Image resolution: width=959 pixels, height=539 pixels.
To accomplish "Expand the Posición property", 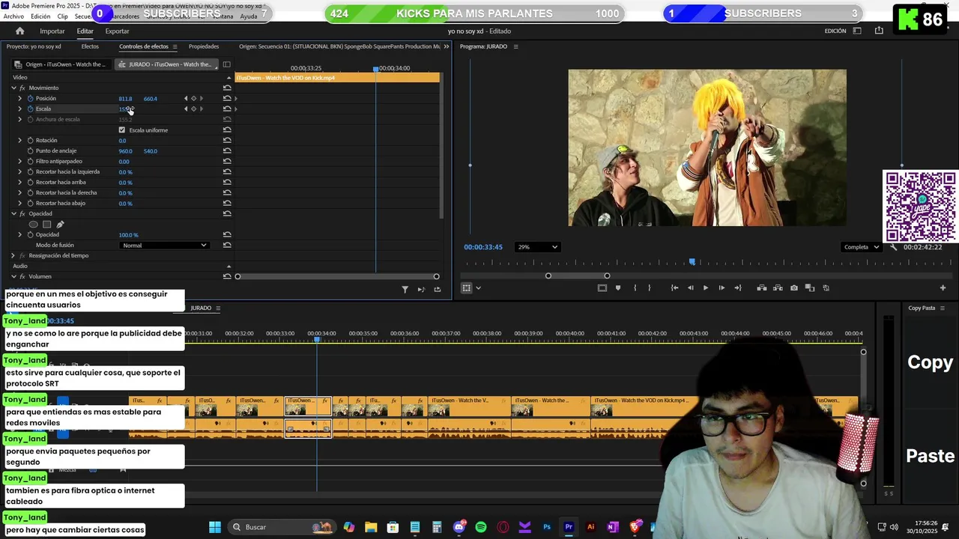I will coord(20,98).
